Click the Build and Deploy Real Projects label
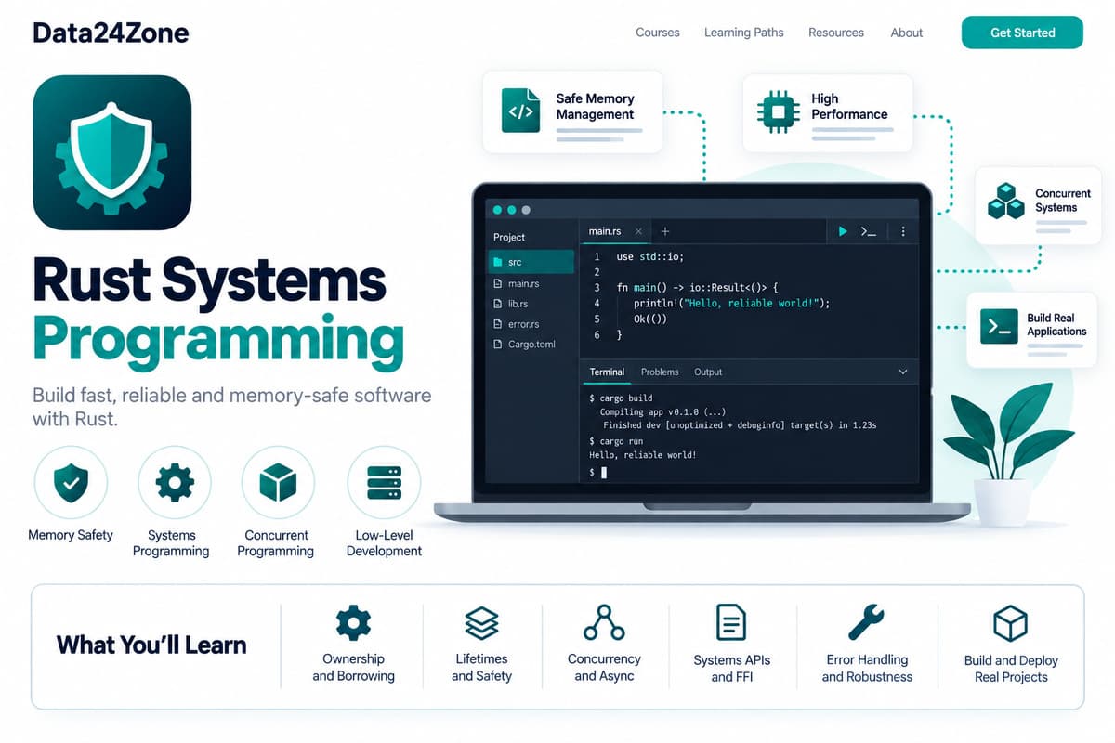Viewport: 1115px width, 743px height. tap(1011, 669)
